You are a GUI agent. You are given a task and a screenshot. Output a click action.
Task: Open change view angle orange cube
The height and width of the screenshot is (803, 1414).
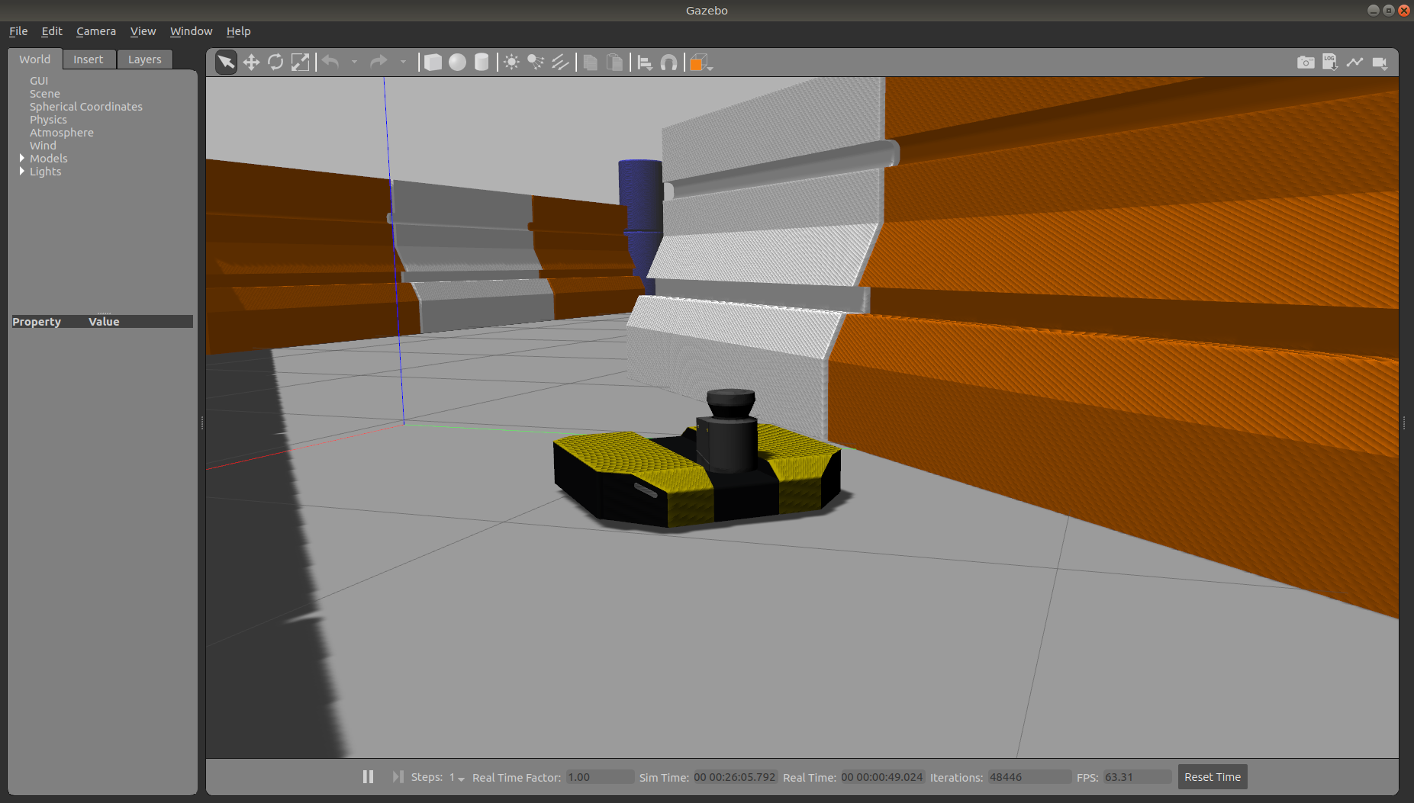(700, 63)
